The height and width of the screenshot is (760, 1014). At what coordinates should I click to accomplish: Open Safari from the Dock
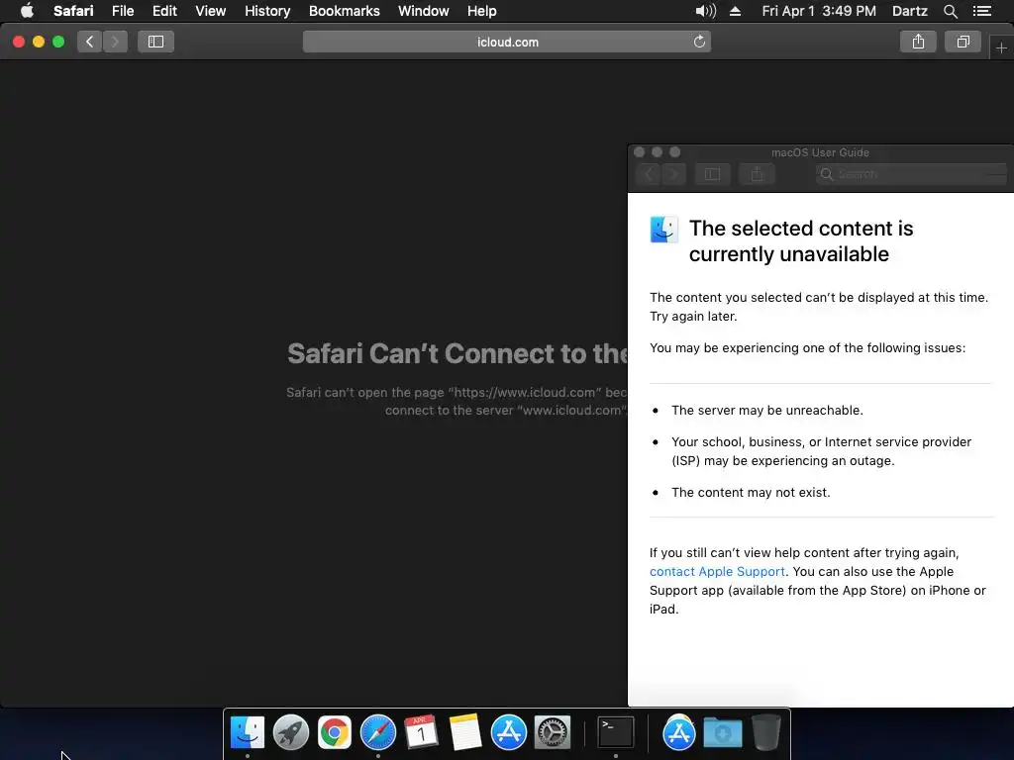click(377, 733)
